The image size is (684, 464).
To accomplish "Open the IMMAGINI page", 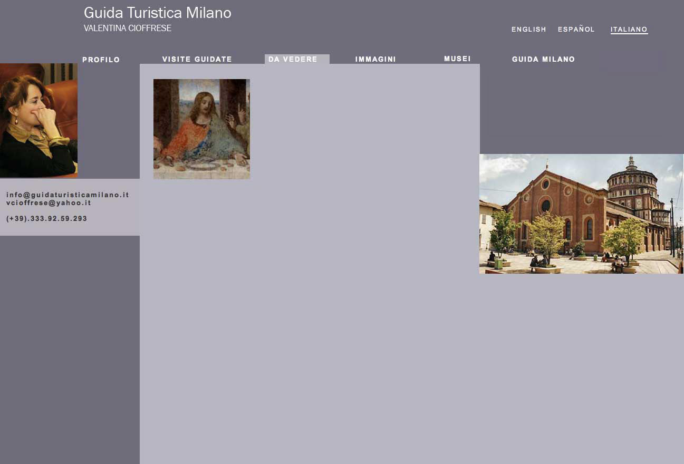I will [375, 59].
